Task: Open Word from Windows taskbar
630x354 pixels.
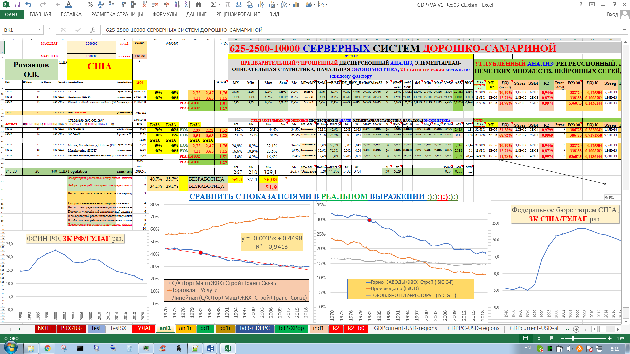Action: coord(210,348)
